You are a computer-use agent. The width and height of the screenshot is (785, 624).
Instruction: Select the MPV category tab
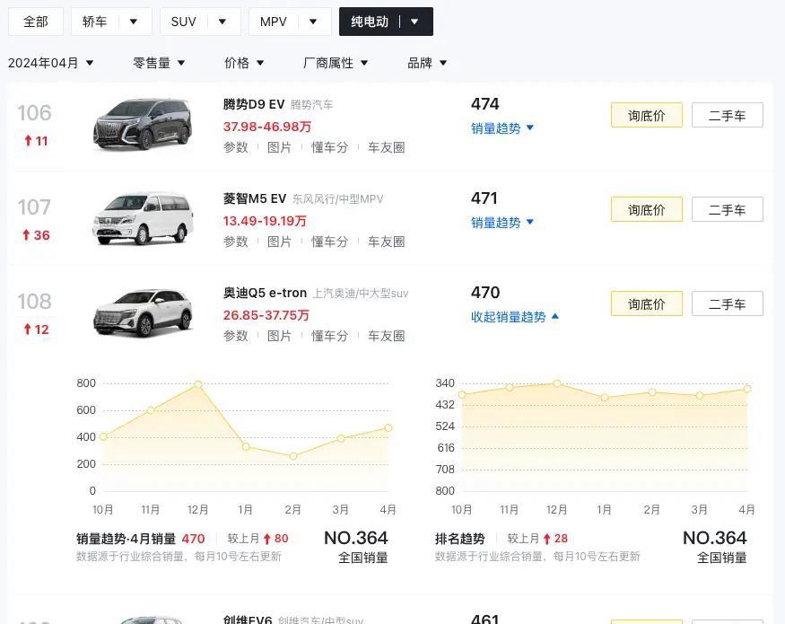274,22
